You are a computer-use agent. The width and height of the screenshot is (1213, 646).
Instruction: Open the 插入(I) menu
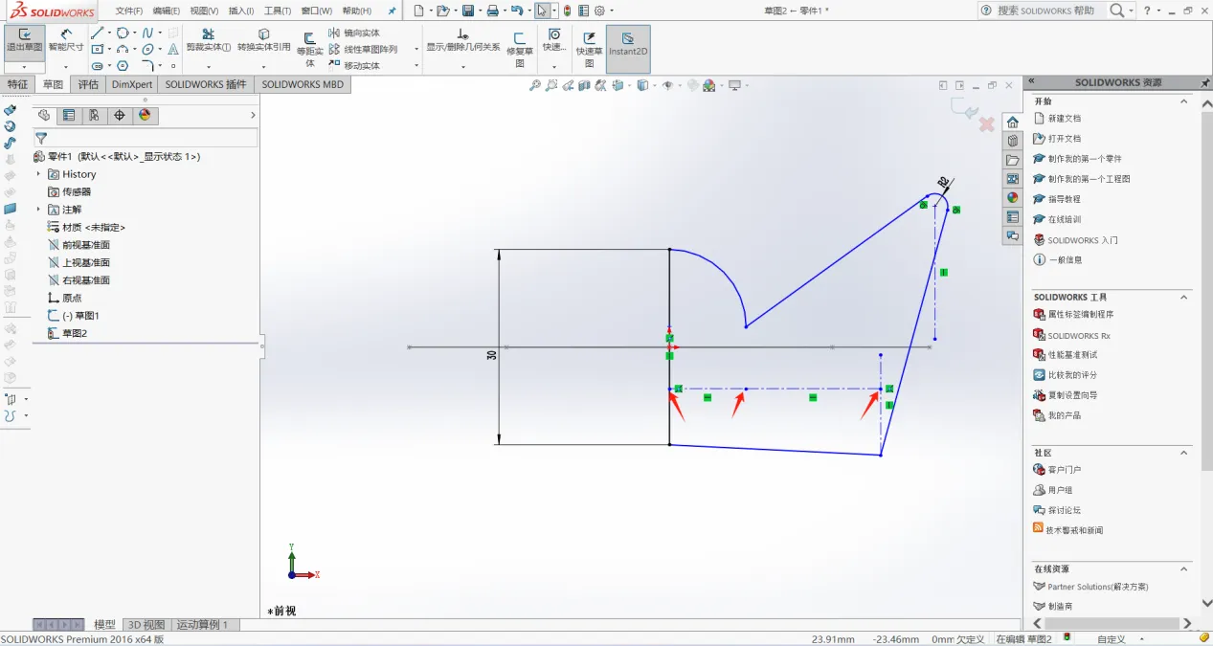[x=241, y=11]
